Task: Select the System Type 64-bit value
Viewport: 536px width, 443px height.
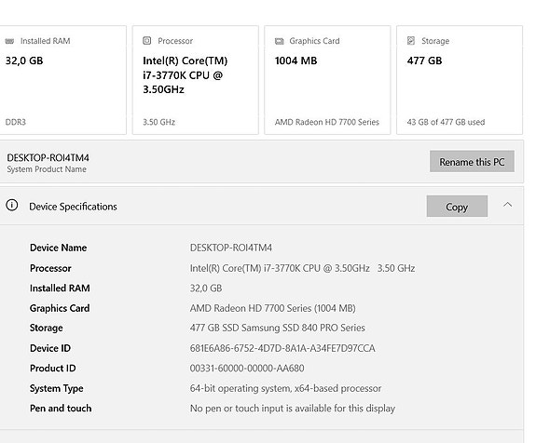Action: coord(285,388)
